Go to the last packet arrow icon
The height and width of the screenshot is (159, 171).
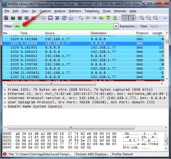(115, 18)
